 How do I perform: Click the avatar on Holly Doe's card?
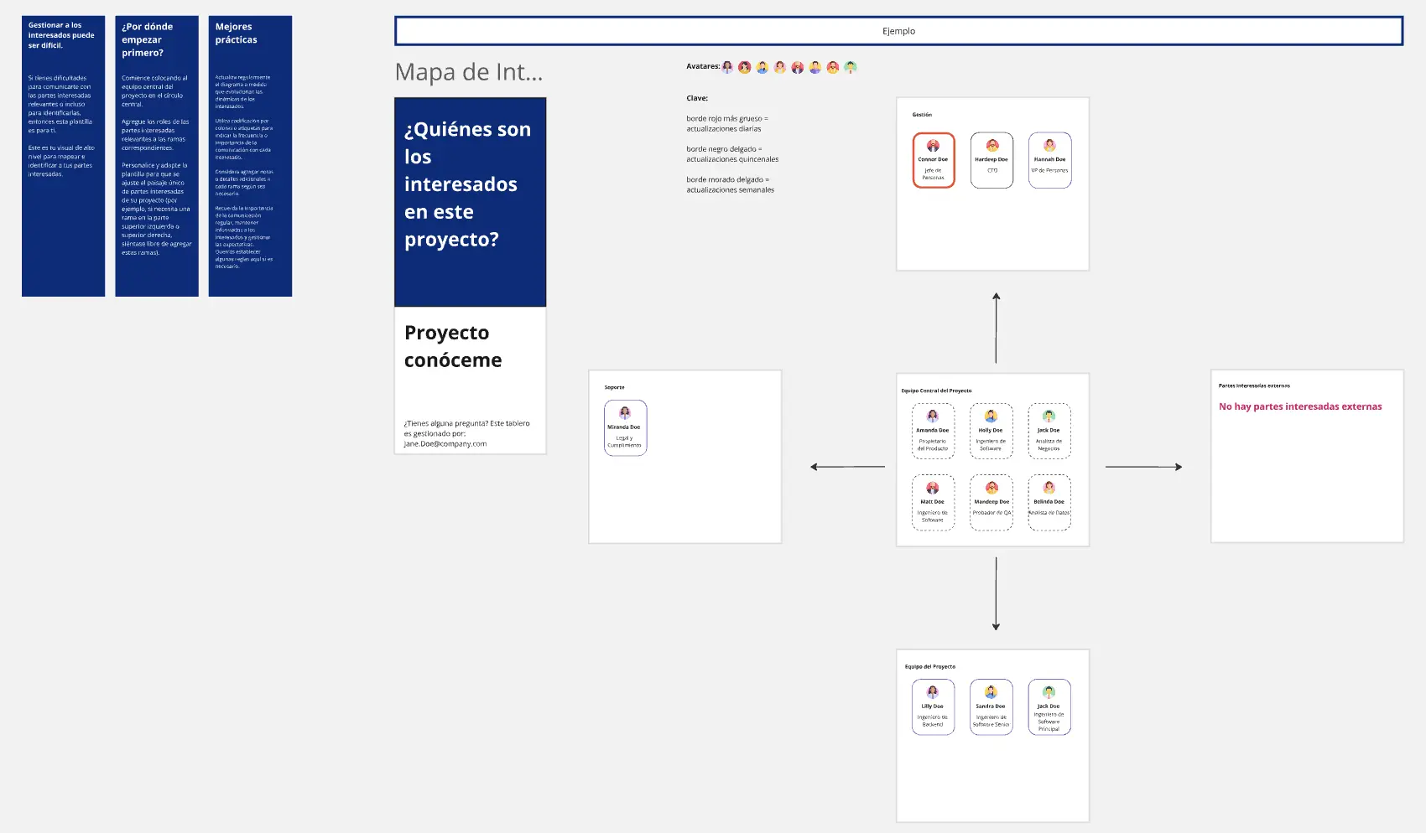[991, 416]
